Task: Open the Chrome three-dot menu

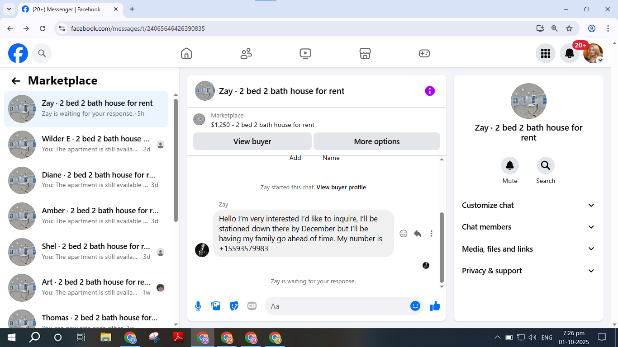Action: 608,28
